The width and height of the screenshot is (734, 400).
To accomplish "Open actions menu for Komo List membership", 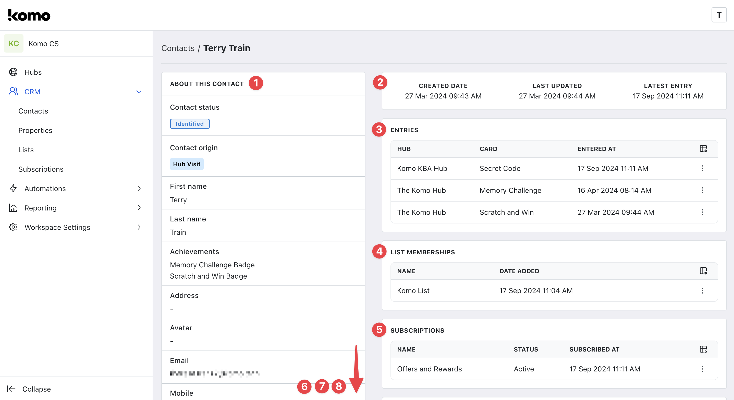I will [x=702, y=291].
